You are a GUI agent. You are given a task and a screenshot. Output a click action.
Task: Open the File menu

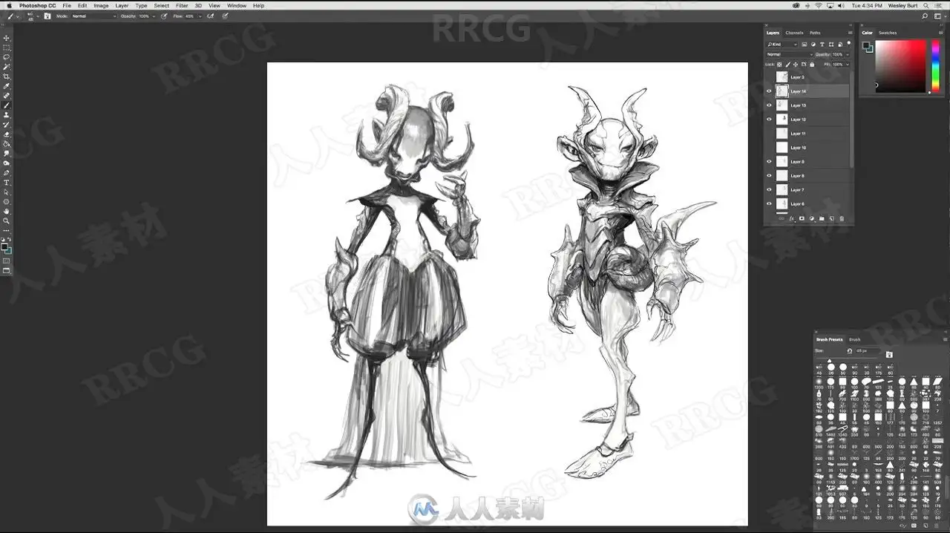click(67, 5)
